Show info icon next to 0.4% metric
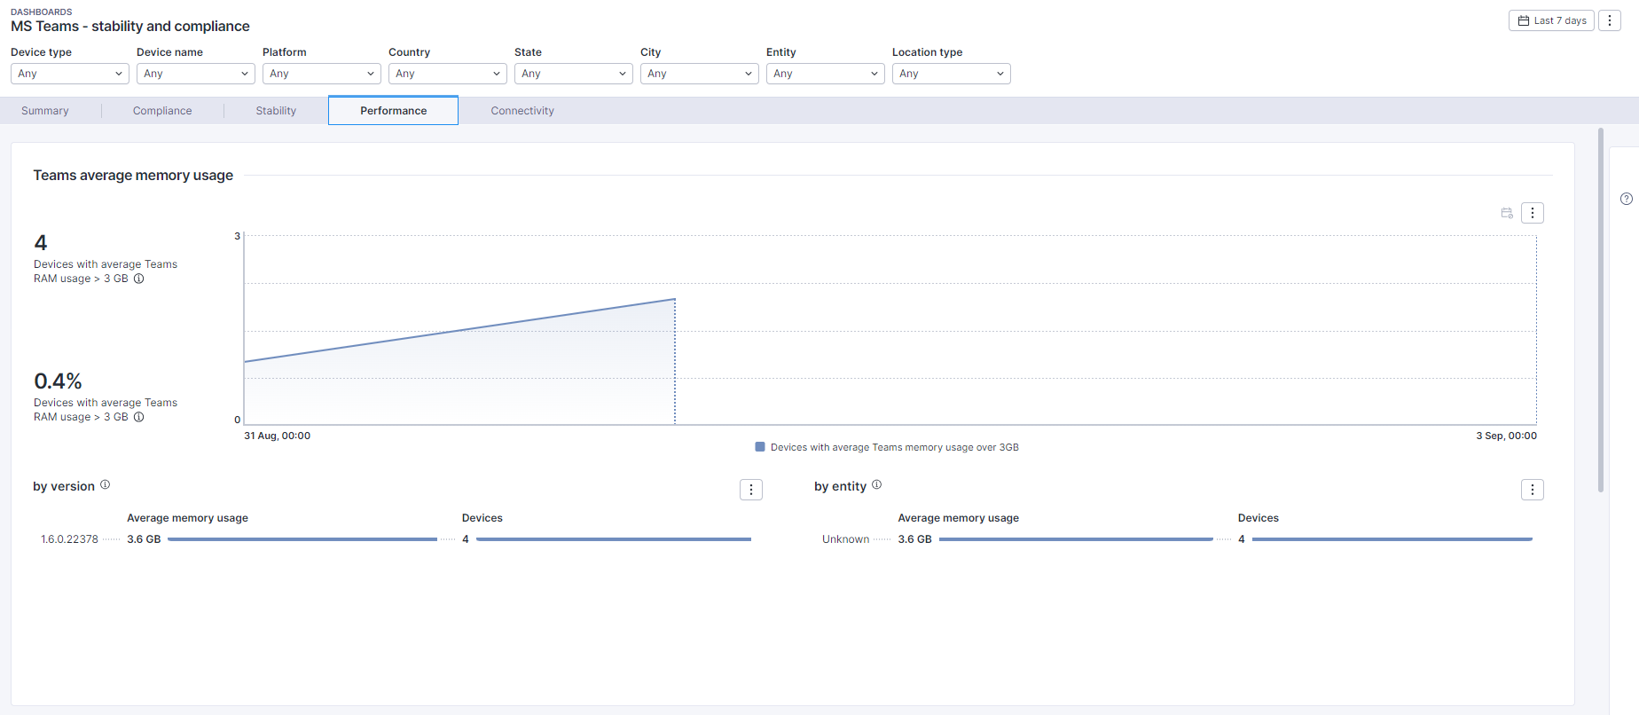1639x715 pixels. (138, 417)
